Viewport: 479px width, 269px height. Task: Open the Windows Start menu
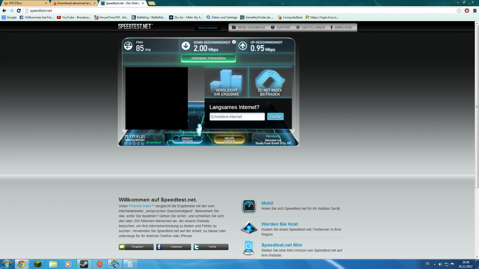point(6,264)
